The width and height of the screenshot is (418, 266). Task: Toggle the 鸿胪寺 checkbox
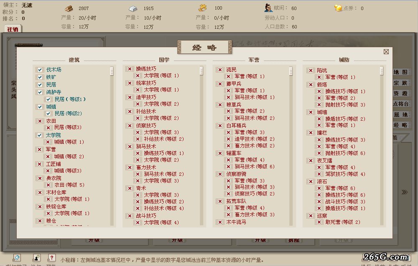point(40,92)
